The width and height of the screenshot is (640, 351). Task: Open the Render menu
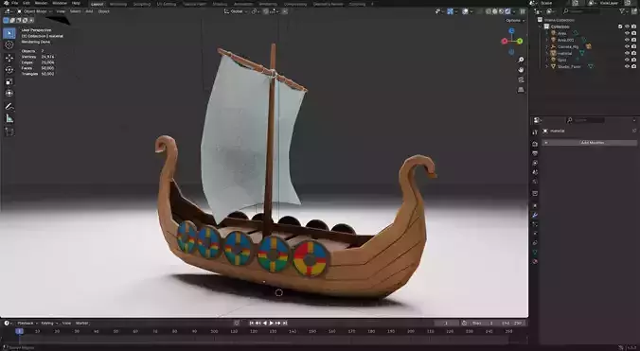(41, 3)
